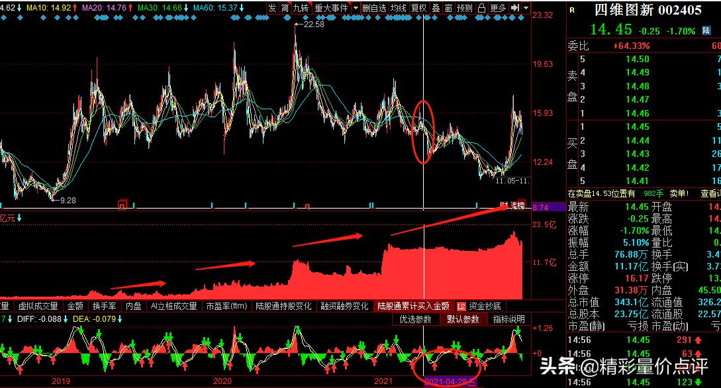Click the 总手 76.88万 value
The image size is (721, 388).
[x=632, y=254]
